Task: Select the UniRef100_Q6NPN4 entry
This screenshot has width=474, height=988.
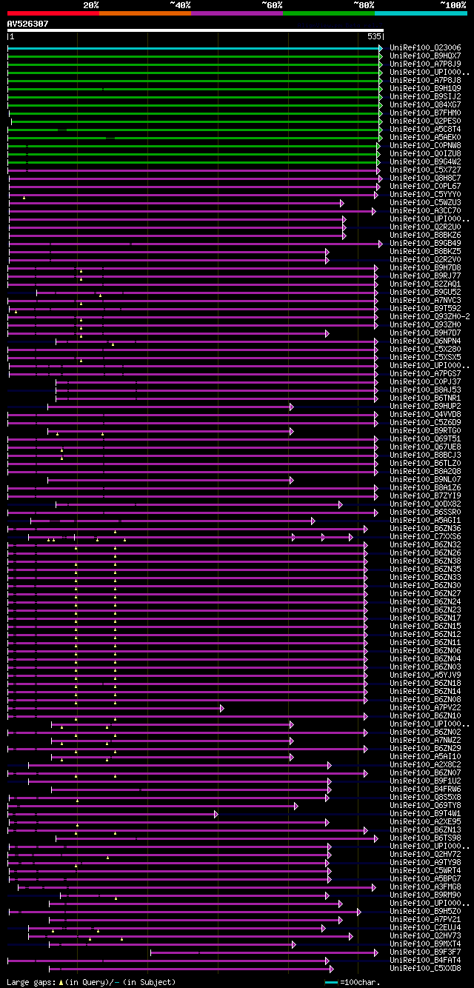Action: pos(424,341)
